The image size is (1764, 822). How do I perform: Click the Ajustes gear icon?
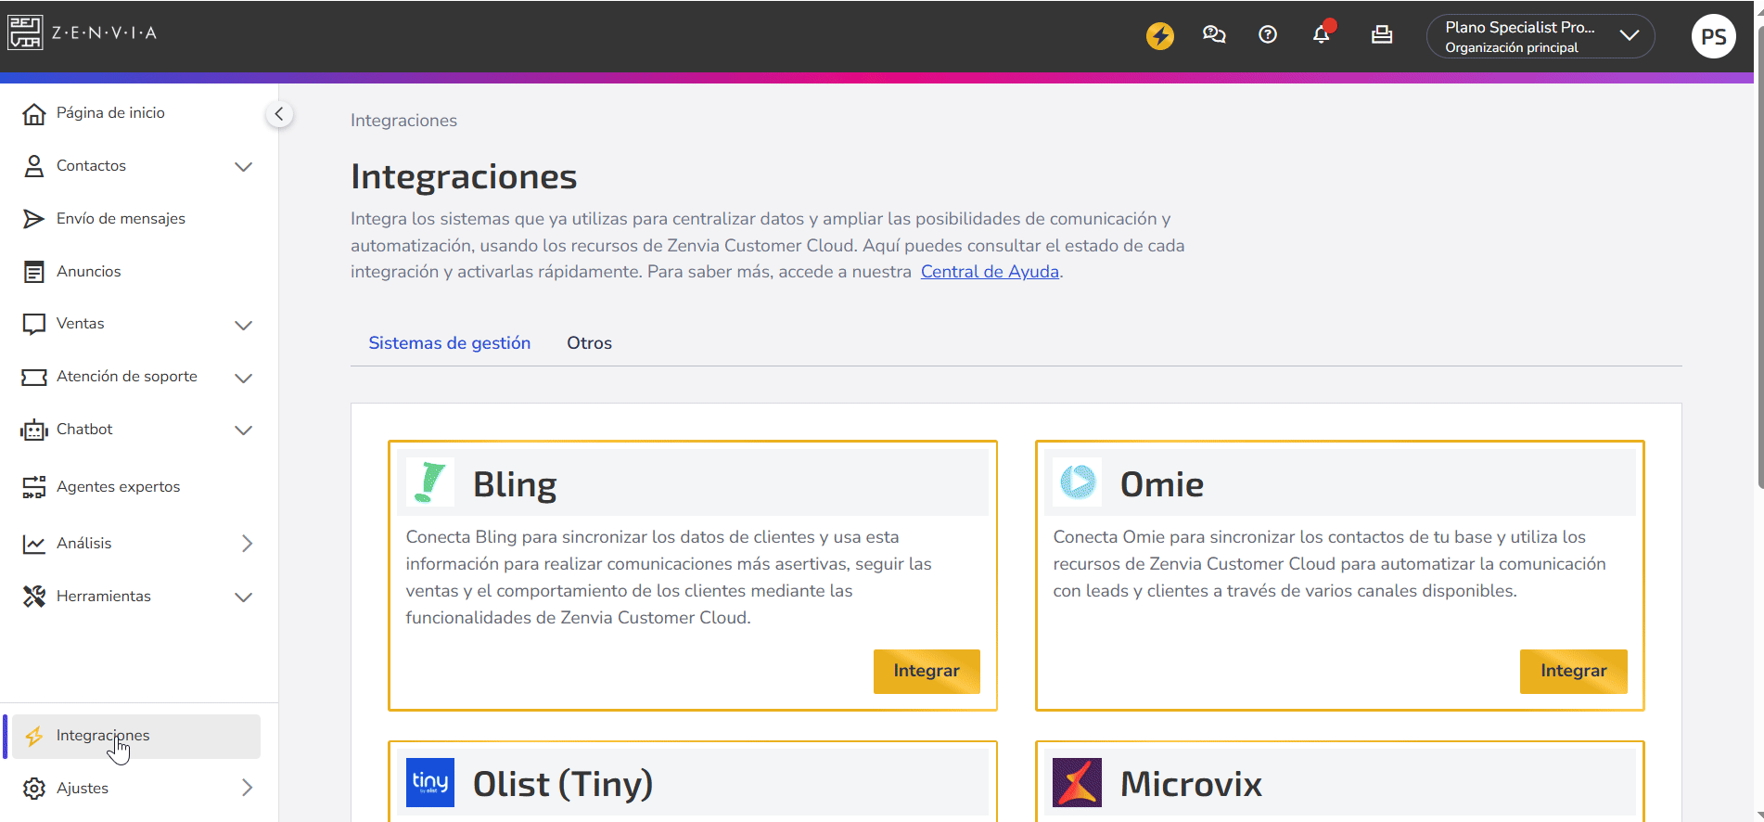[x=34, y=789]
